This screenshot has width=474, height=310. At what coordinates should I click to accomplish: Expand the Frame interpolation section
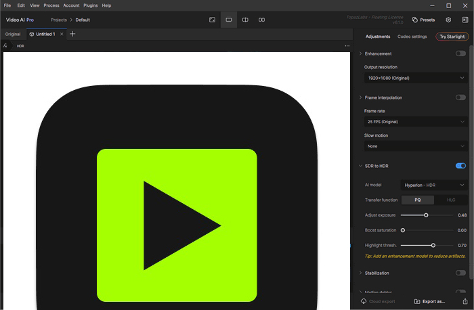pyautogui.click(x=360, y=97)
